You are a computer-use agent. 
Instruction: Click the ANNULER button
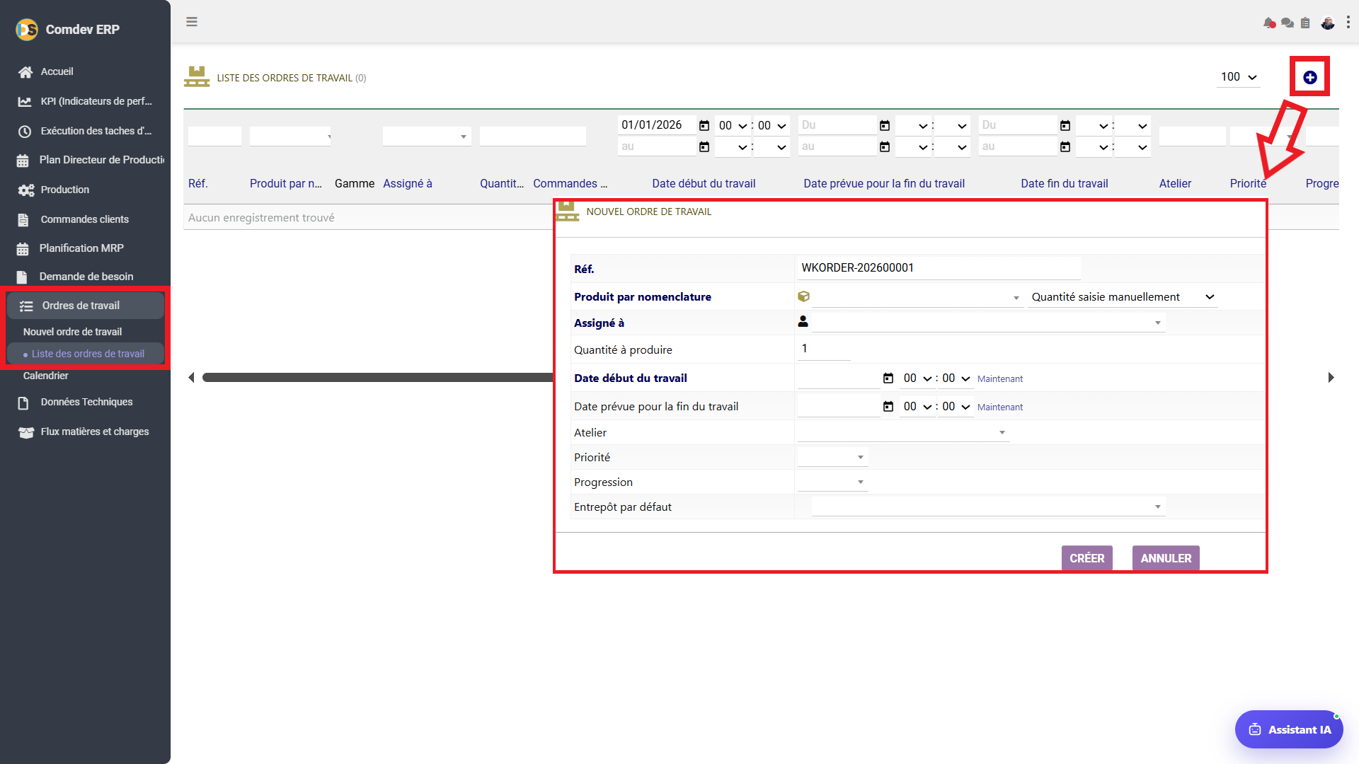pyautogui.click(x=1165, y=557)
